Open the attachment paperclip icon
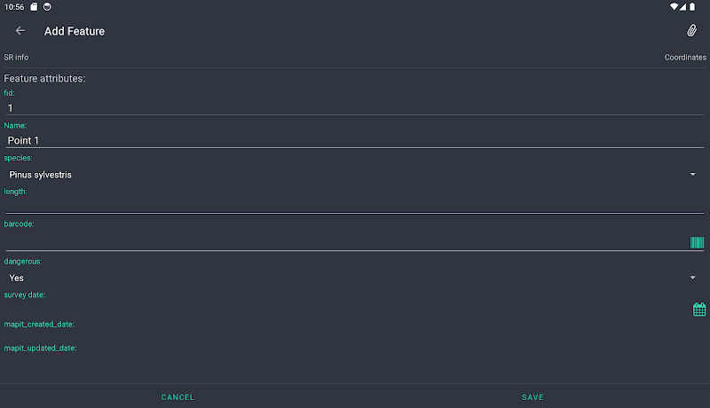The height and width of the screenshot is (408, 710). [x=691, y=31]
